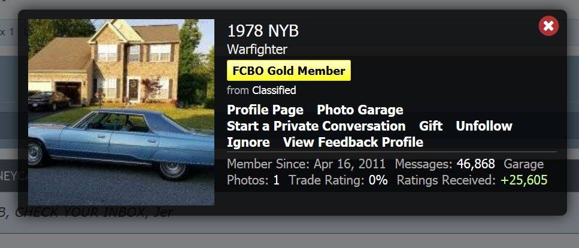The width and height of the screenshot is (579, 248).
Task: Click the Gift link
Action: 431,126
